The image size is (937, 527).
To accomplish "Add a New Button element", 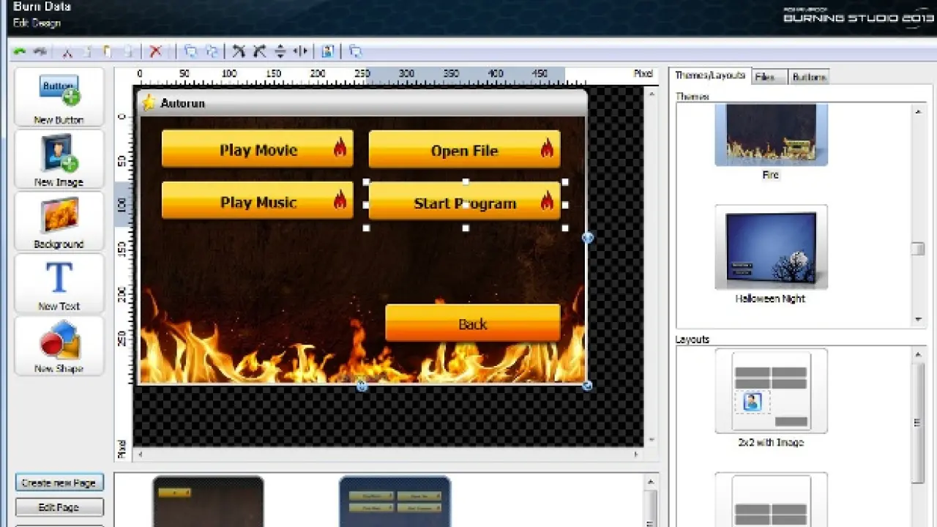I will (x=59, y=97).
